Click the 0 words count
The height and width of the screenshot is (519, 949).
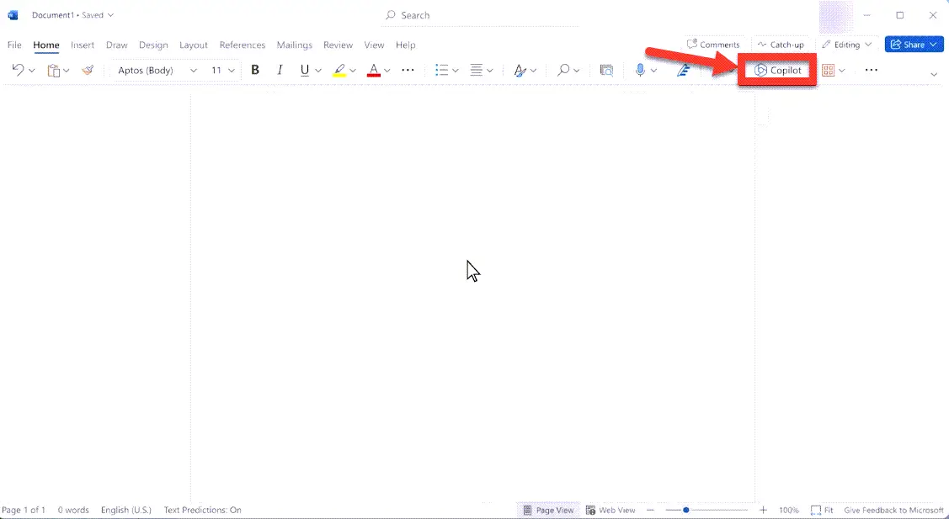pyautogui.click(x=73, y=510)
